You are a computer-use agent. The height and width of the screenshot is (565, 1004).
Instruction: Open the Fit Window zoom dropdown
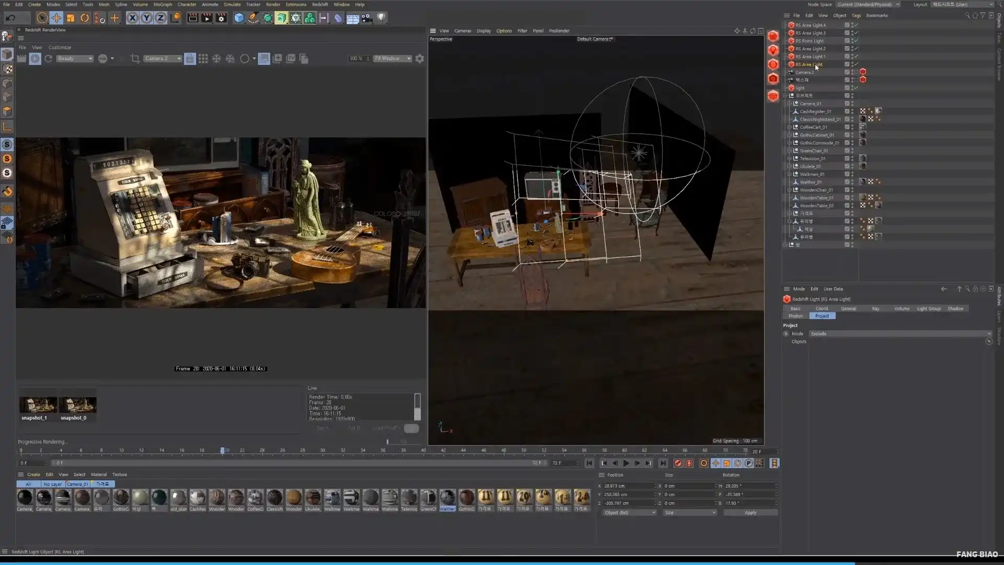[x=392, y=59]
